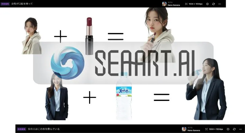This screenshot has height=133, width=245.
Task: Open the 天然水 water bottle image
Action: 124,96
